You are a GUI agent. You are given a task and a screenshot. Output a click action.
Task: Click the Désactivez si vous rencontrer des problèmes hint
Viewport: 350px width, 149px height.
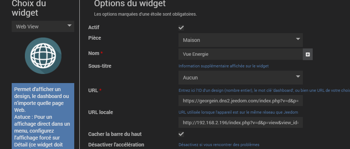pos(219,145)
